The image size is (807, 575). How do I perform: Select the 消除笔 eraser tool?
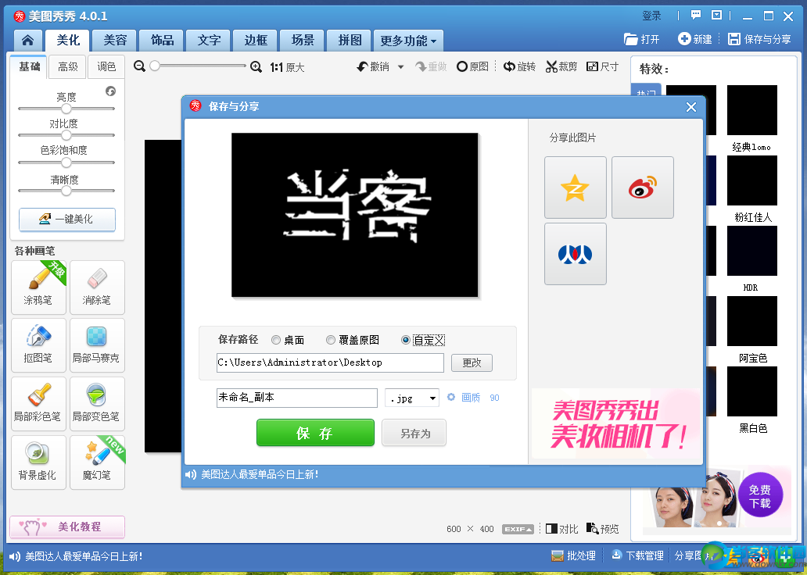click(x=97, y=287)
